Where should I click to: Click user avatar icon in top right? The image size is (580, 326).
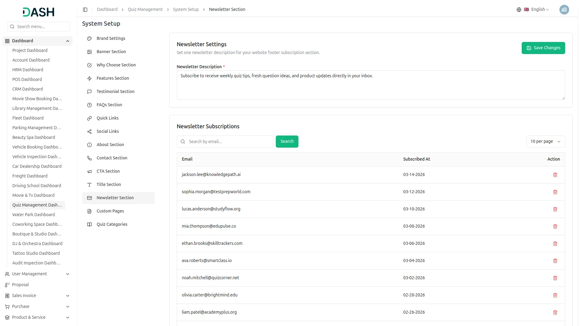pos(564,10)
